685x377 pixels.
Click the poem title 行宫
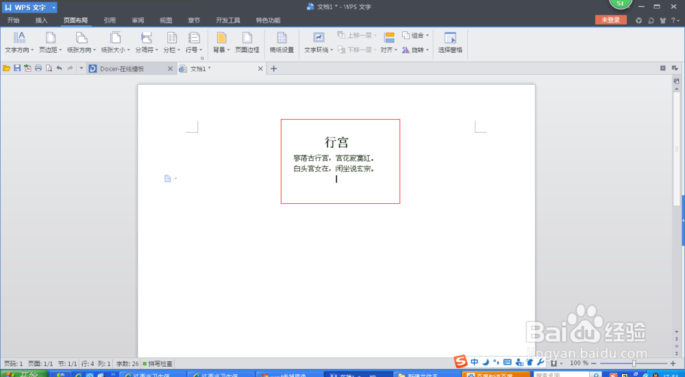pos(337,142)
